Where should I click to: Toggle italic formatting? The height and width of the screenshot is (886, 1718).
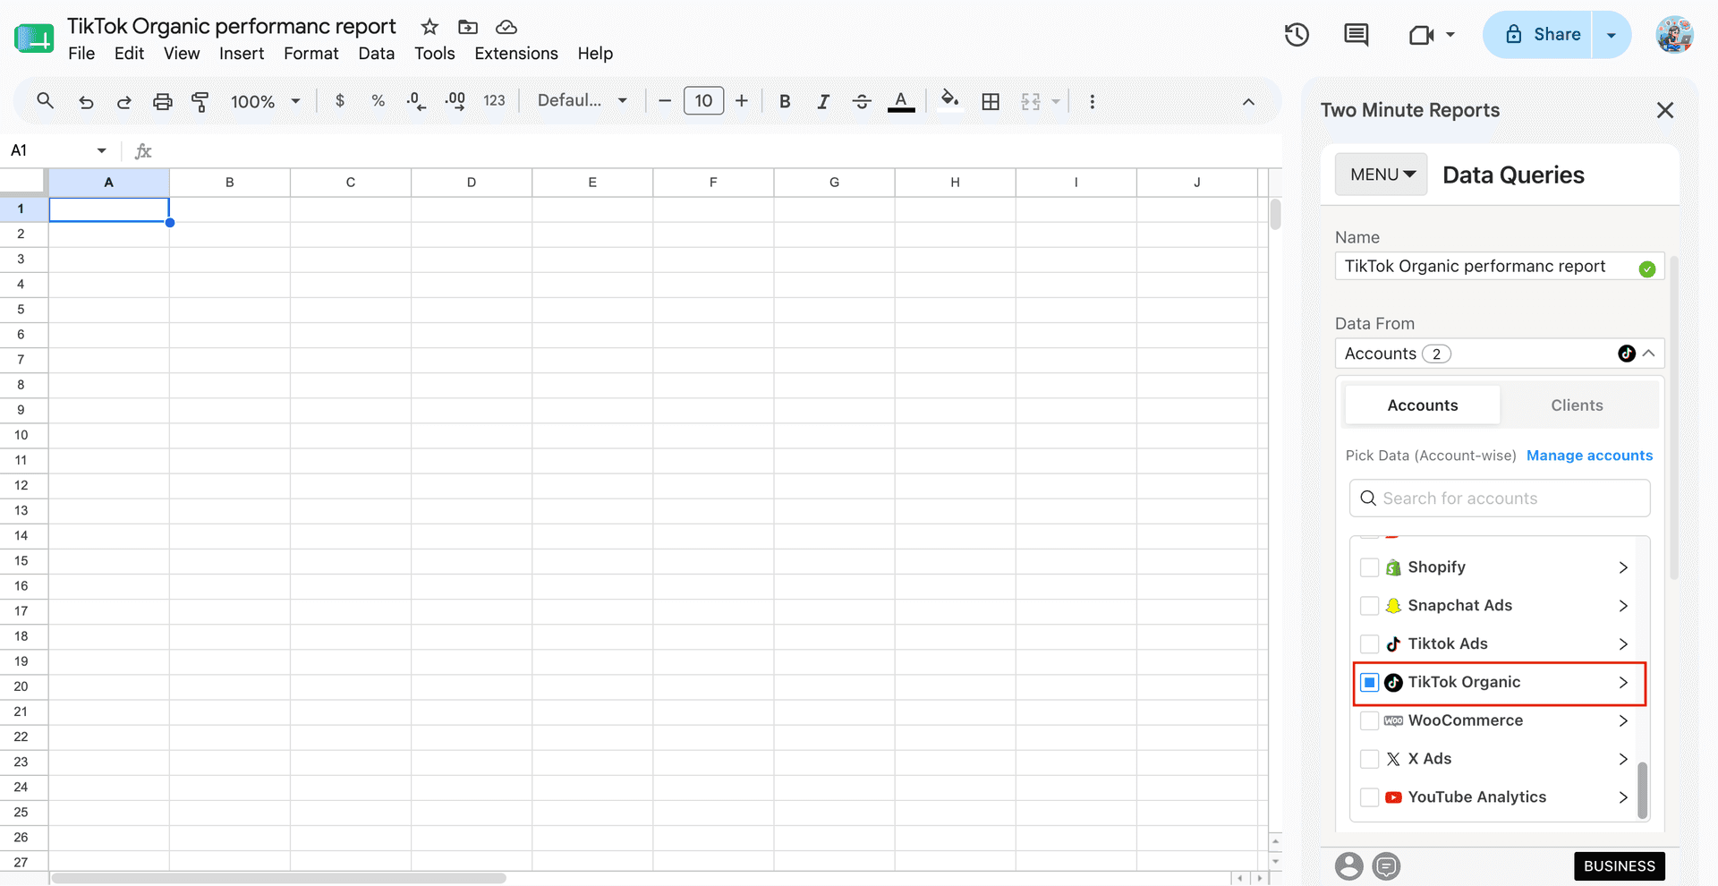(x=823, y=102)
